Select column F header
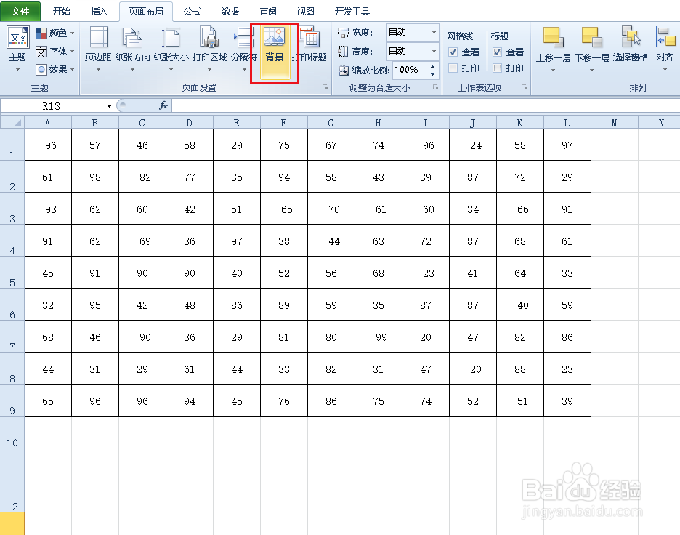 (x=283, y=123)
